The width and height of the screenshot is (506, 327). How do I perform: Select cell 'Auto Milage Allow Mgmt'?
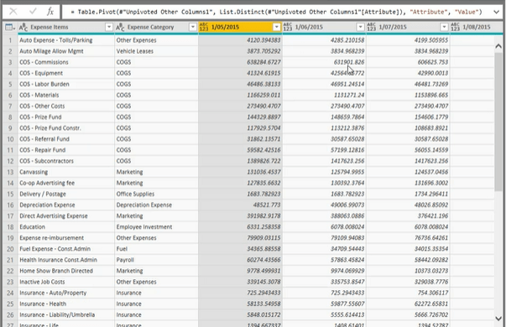click(66, 51)
